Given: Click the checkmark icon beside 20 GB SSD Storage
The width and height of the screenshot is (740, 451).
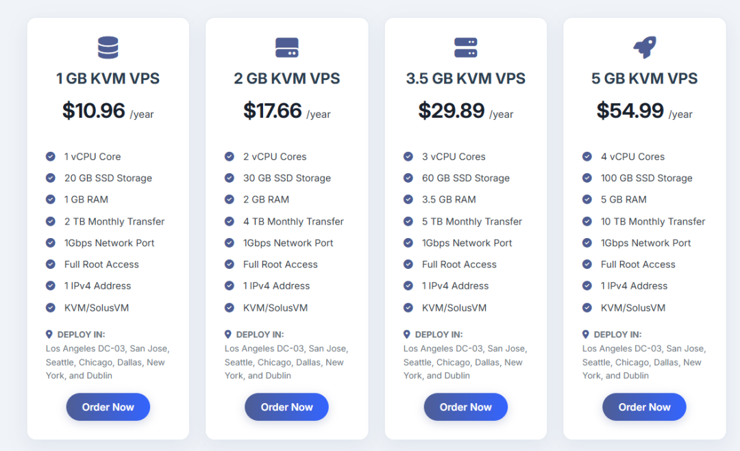Looking at the screenshot, I should point(51,178).
